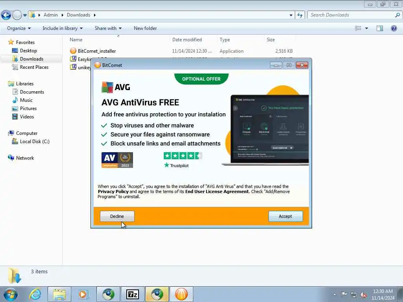Open the Videos library
Image resolution: width=403 pixels, height=302 pixels.
click(27, 116)
